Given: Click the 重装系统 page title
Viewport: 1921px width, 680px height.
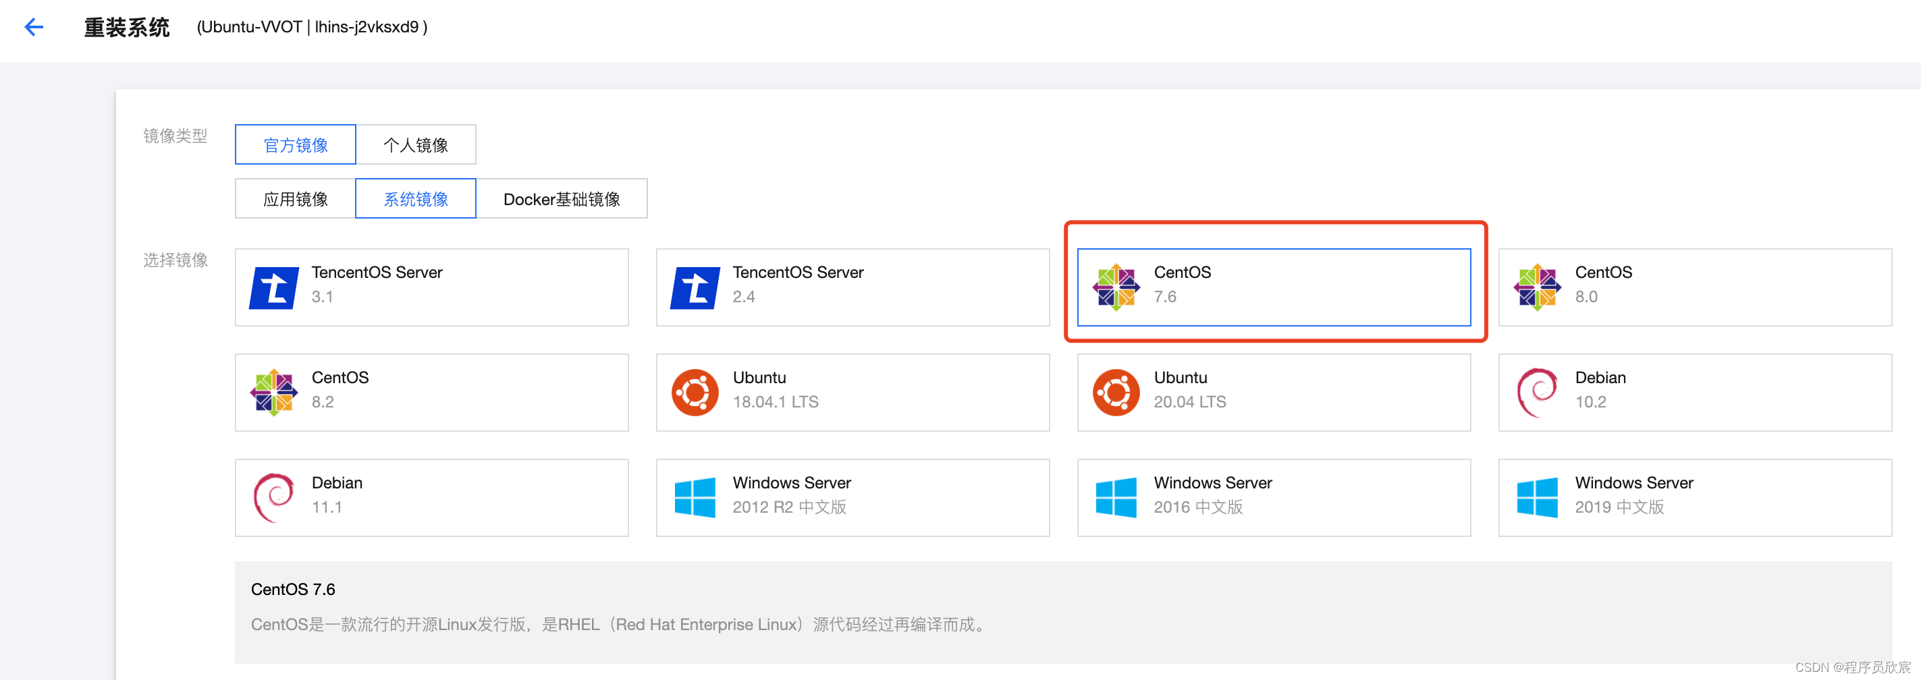Looking at the screenshot, I should click(x=126, y=26).
